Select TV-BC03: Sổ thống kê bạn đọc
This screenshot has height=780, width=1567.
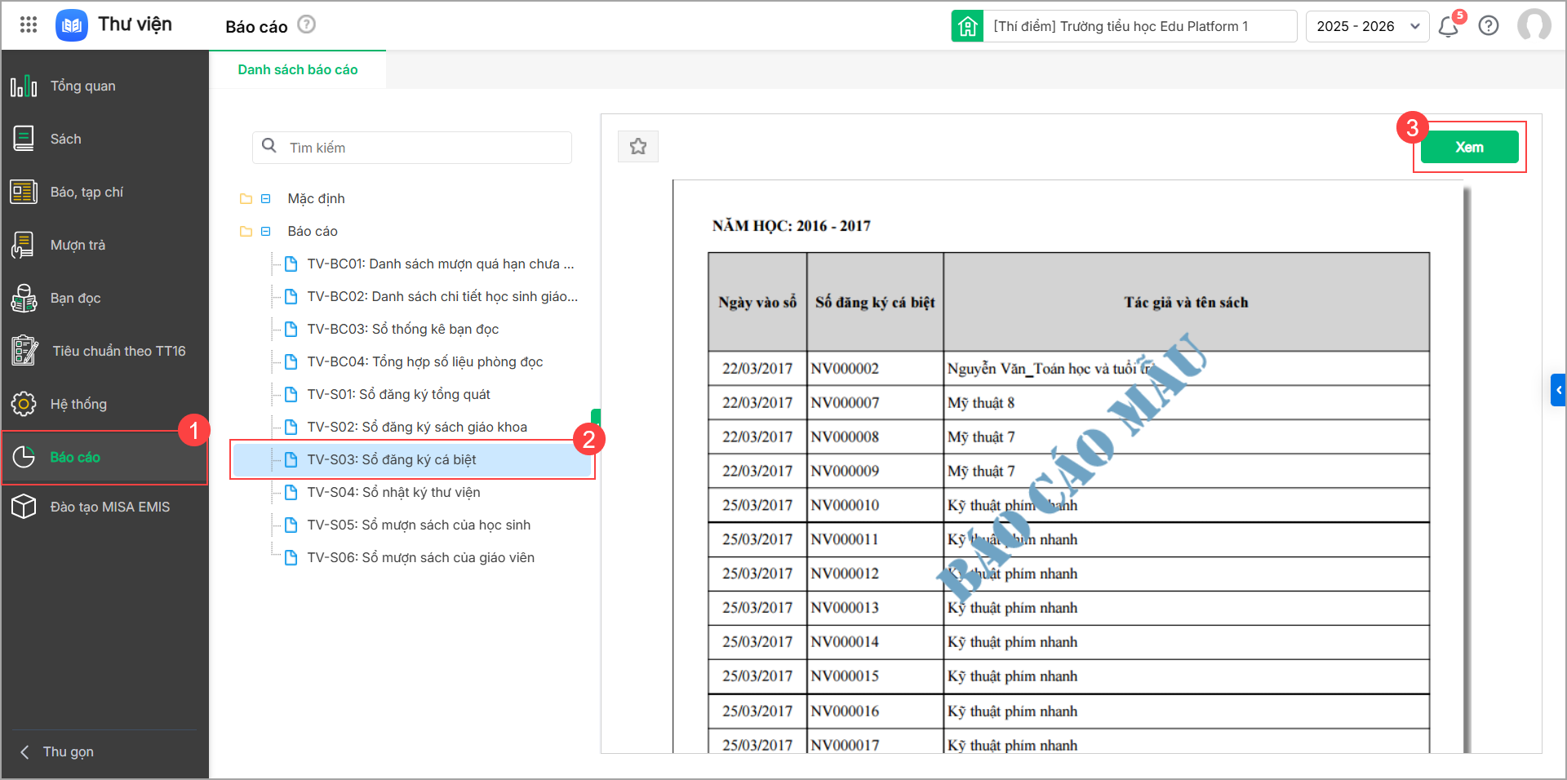click(x=403, y=329)
